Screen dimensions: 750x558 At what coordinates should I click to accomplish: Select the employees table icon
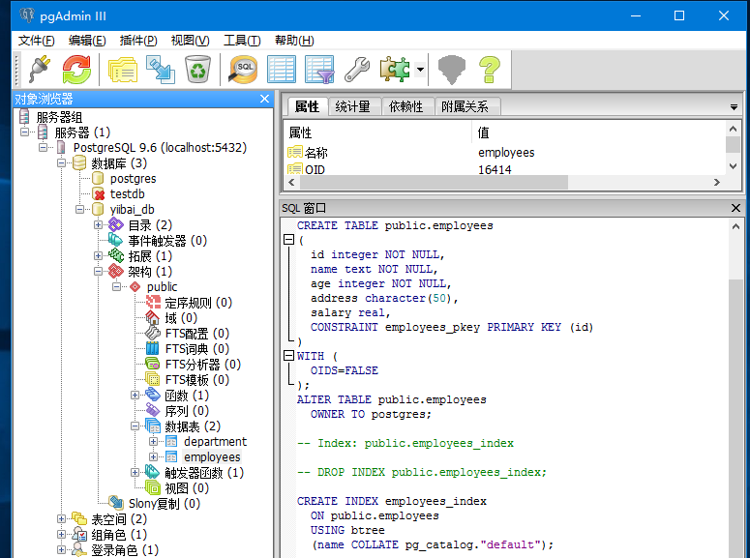171,457
